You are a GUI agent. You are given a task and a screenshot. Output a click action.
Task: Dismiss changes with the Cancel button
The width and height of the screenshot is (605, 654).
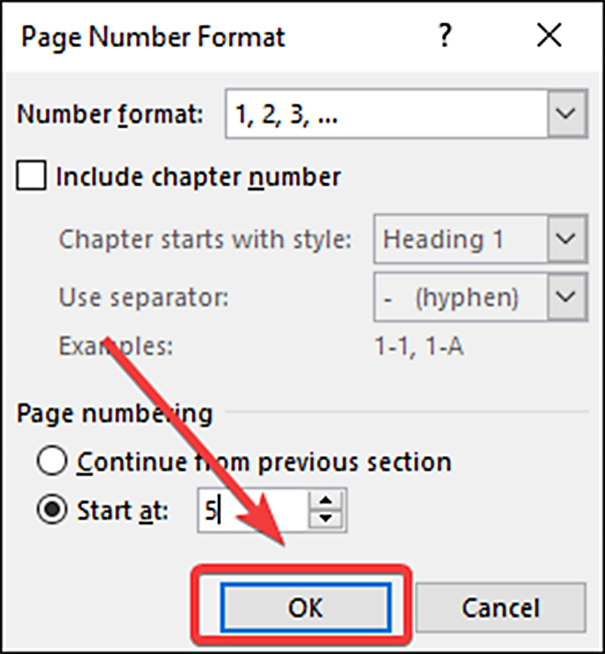click(501, 607)
